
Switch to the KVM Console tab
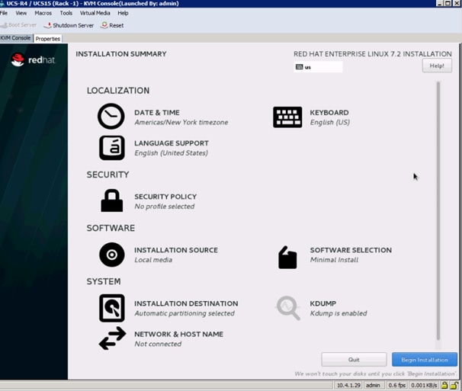coord(15,38)
